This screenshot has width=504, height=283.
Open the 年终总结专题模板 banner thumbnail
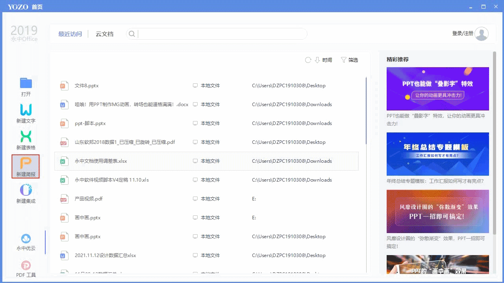click(x=438, y=154)
